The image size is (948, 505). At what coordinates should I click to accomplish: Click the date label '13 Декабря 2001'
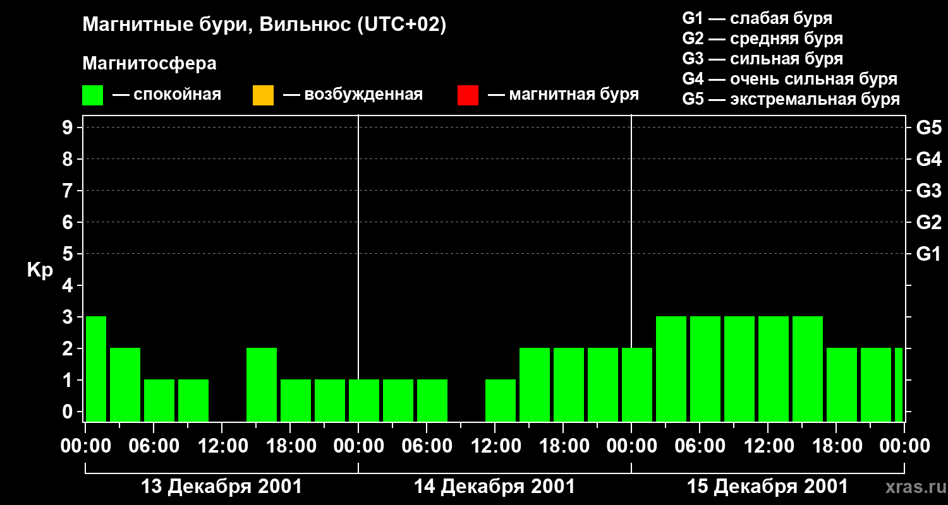221,487
